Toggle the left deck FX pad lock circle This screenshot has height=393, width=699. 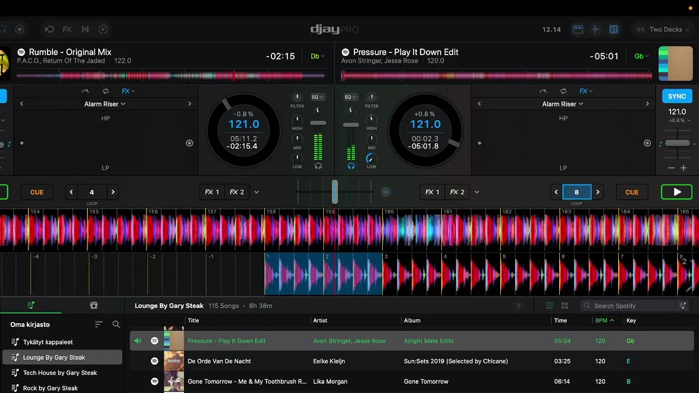point(189,143)
